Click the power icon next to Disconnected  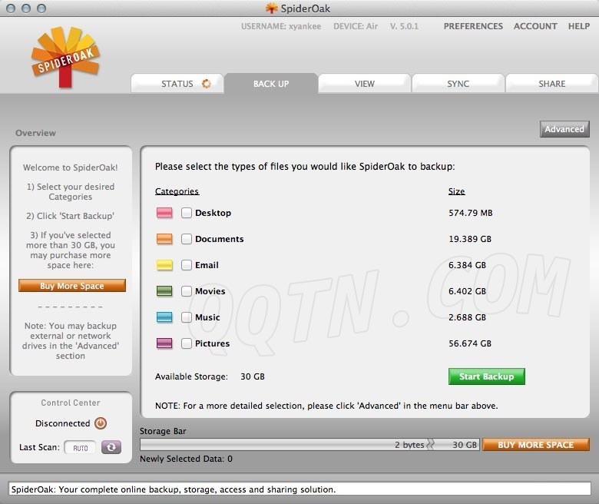pyautogui.click(x=101, y=423)
